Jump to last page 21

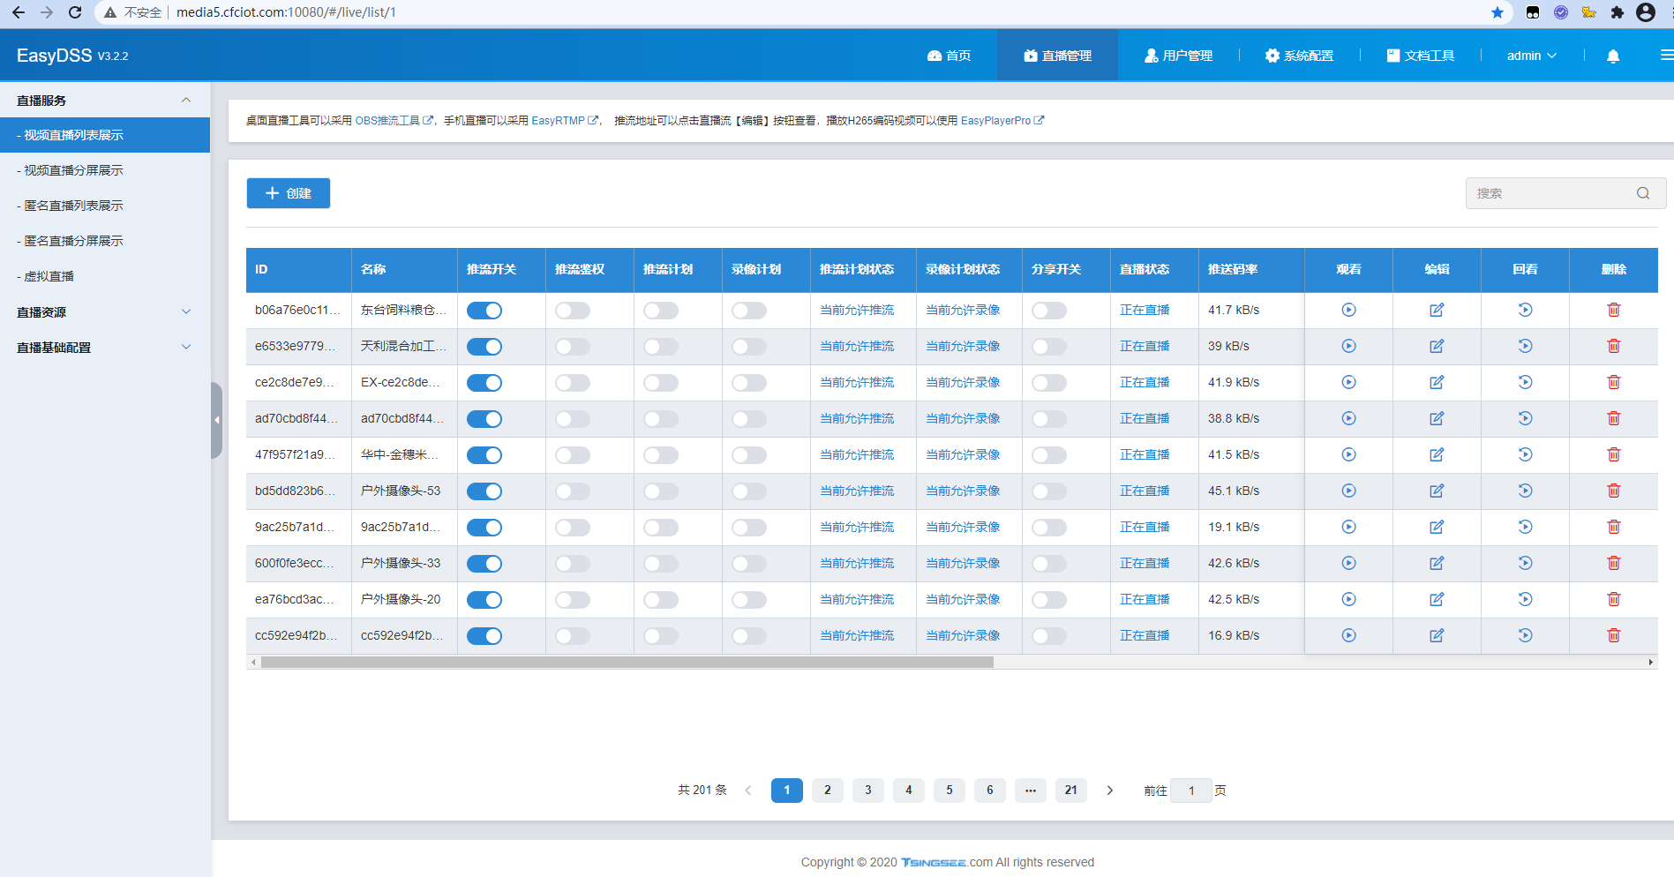1071,791
